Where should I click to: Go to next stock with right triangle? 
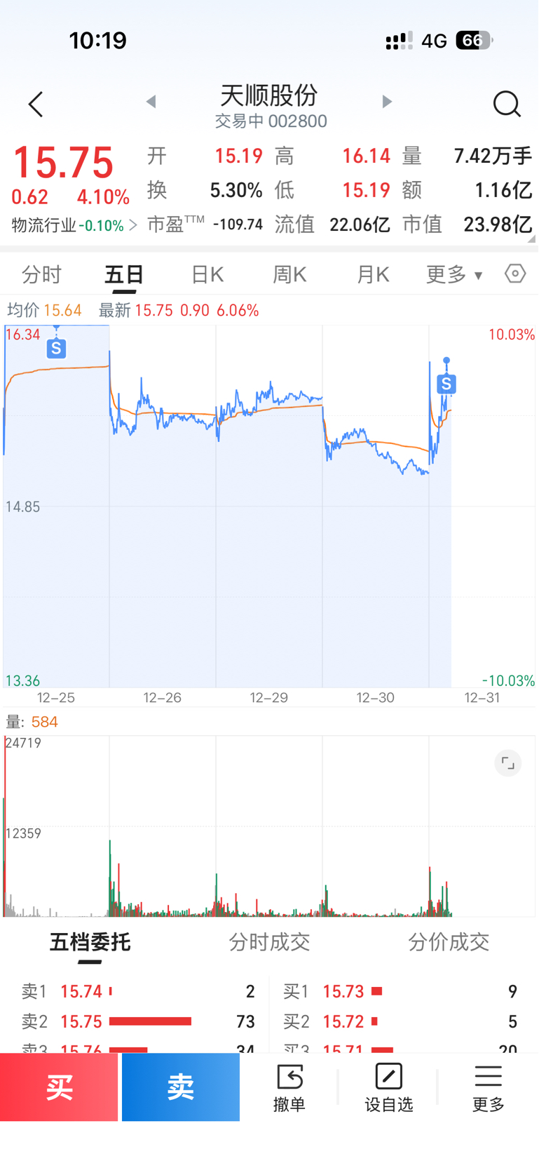(x=387, y=102)
